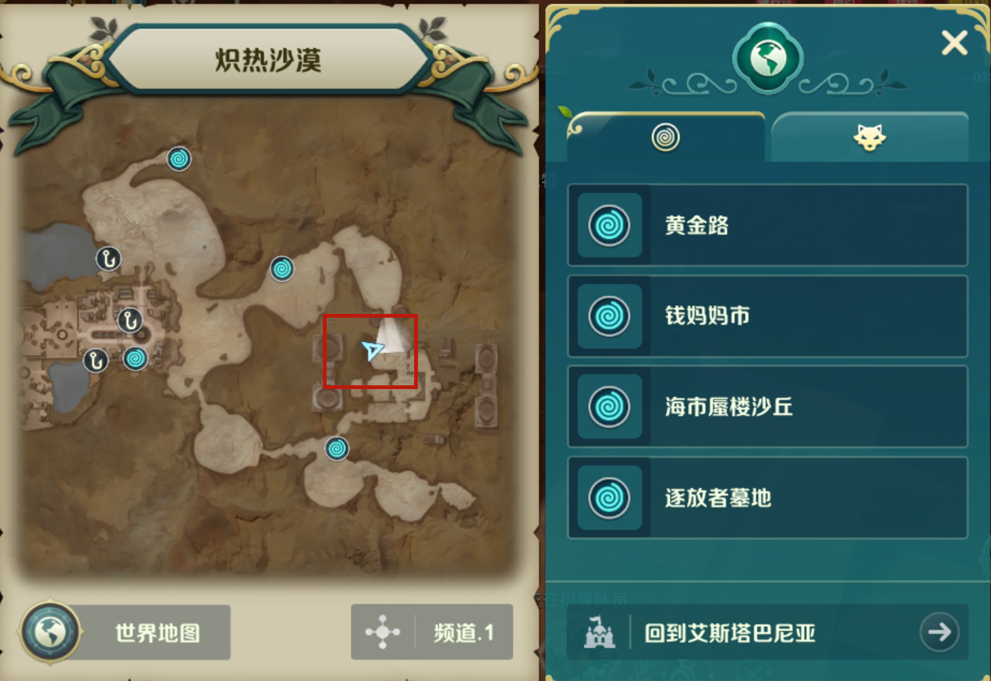Click the green globe emblem atop the panel
Viewport: 991px width, 681px height.
[x=768, y=58]
